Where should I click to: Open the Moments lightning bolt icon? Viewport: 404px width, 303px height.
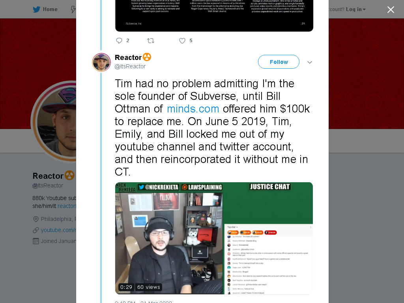pos(73,9)
